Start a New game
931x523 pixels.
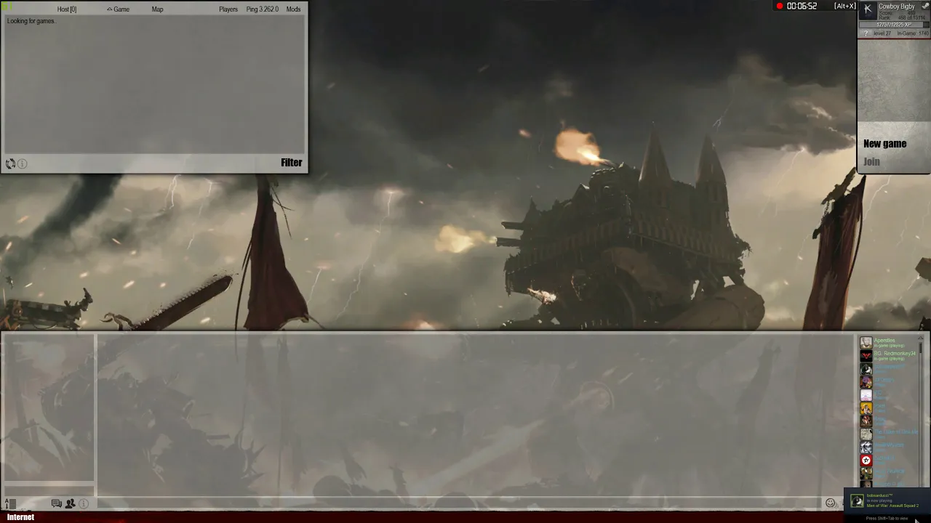click(884, 144)
